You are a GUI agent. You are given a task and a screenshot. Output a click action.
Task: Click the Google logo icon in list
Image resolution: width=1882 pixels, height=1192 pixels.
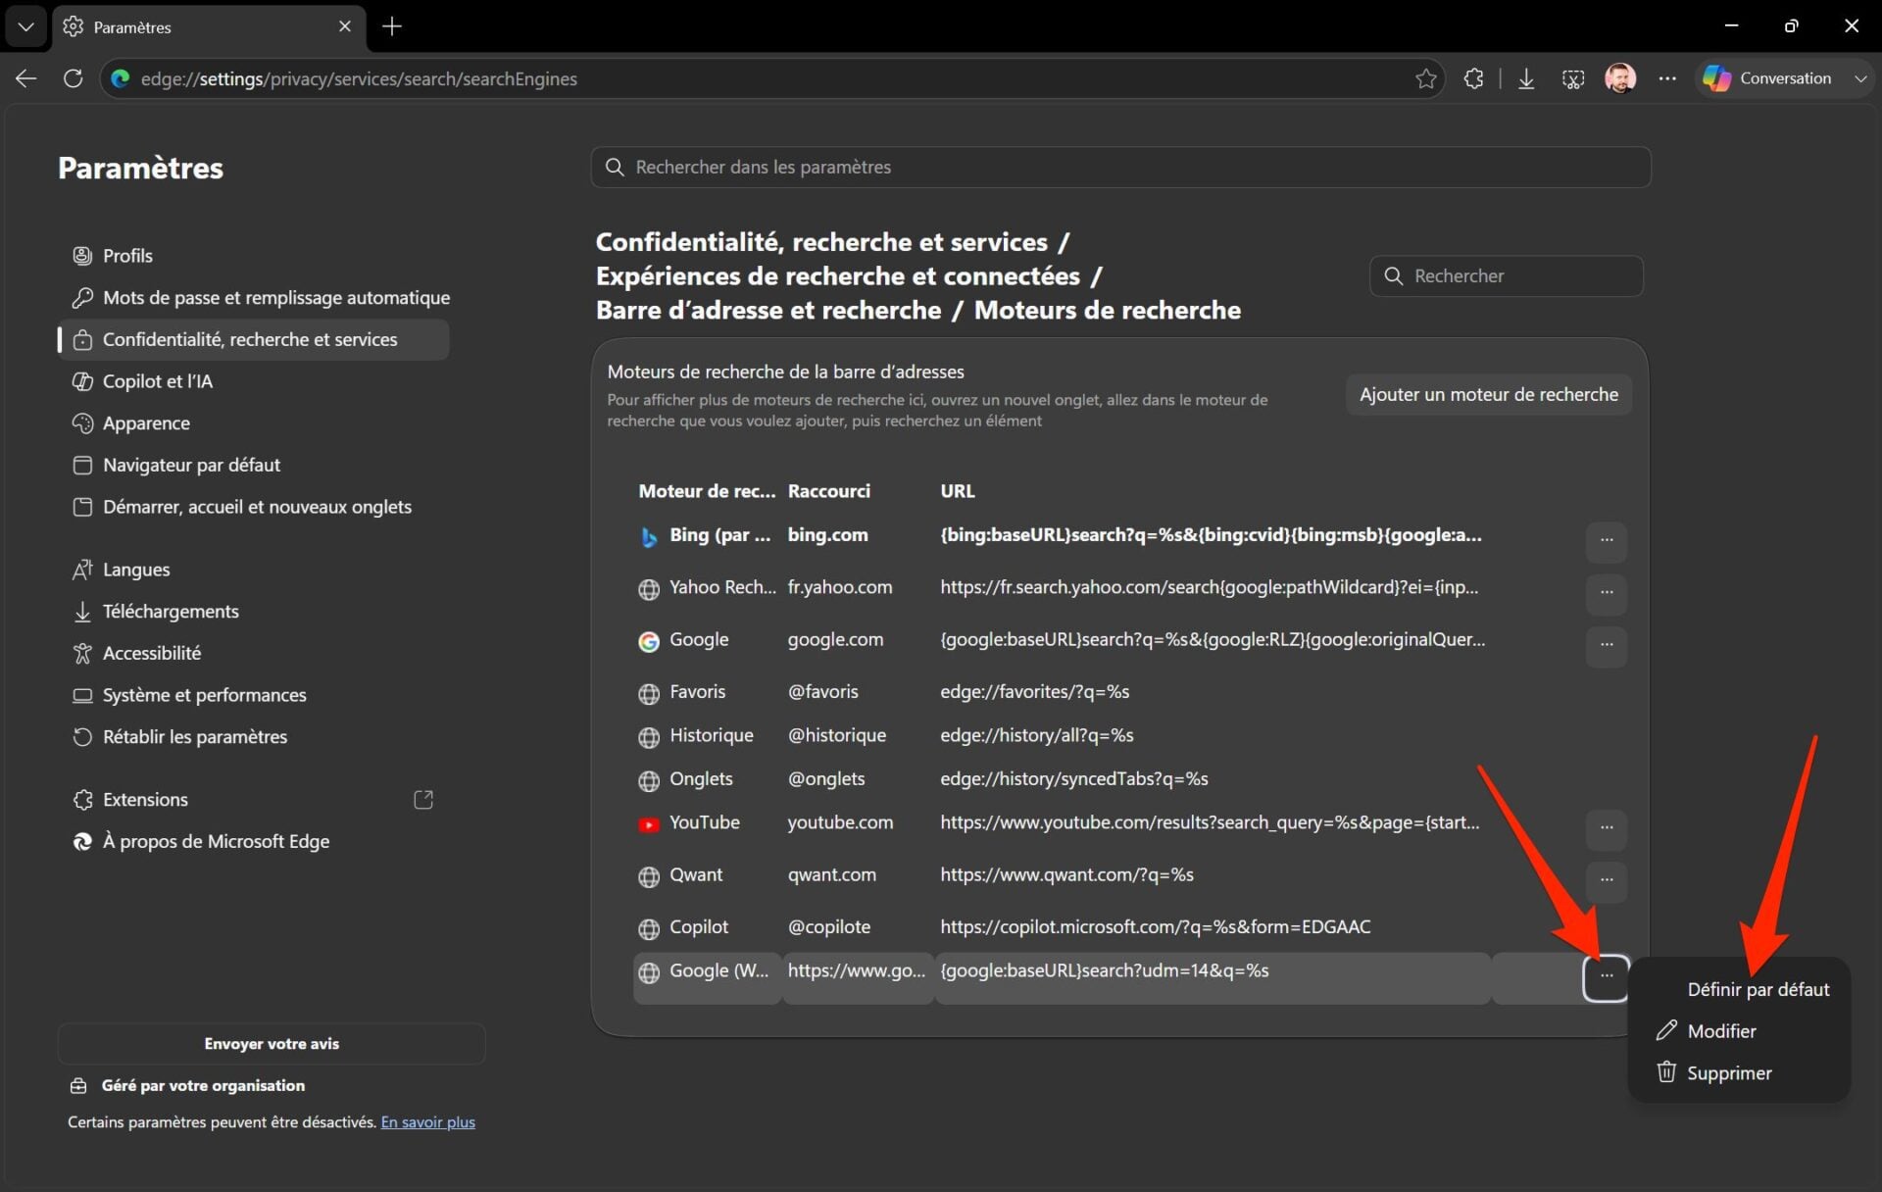[x=648, y=641]
